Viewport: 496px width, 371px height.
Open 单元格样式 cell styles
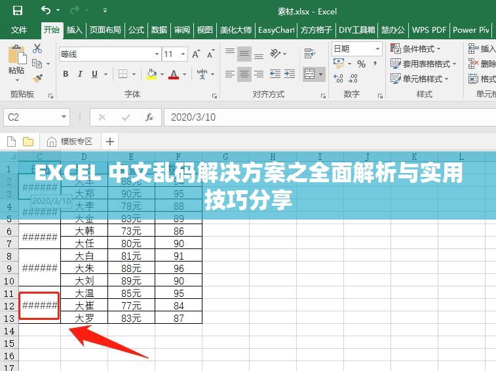[419, 79]
